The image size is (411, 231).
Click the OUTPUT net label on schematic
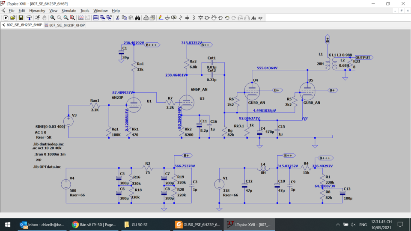pos(363,57)
